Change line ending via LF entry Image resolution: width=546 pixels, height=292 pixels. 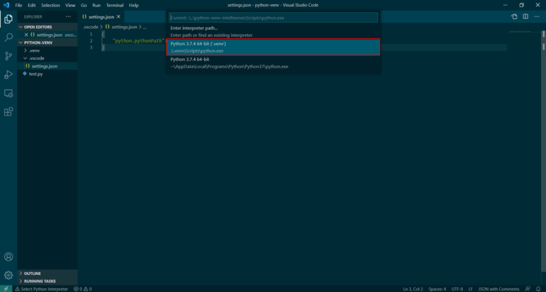coord(470,289)
